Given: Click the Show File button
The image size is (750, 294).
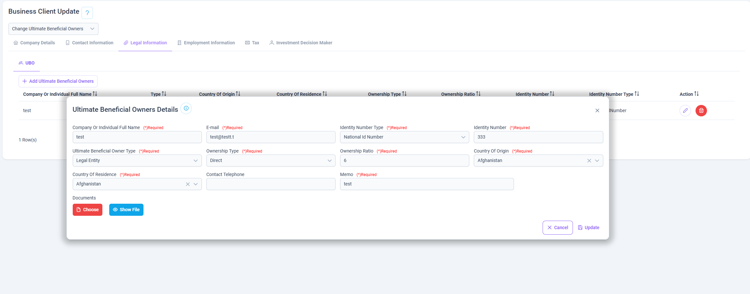Looking at the screenshot, I should (126, 210).
